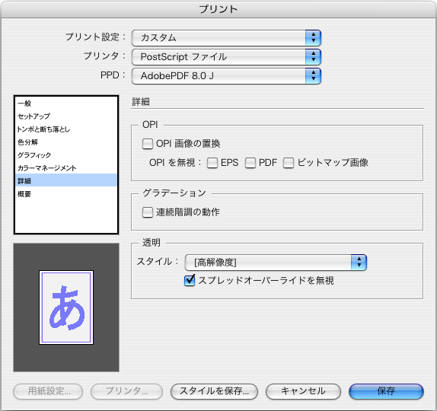Enable the OPI 画像の置換 checkbox
This screenshot has height=411, width=437.
pyautogui.click(x=148, y=144)
